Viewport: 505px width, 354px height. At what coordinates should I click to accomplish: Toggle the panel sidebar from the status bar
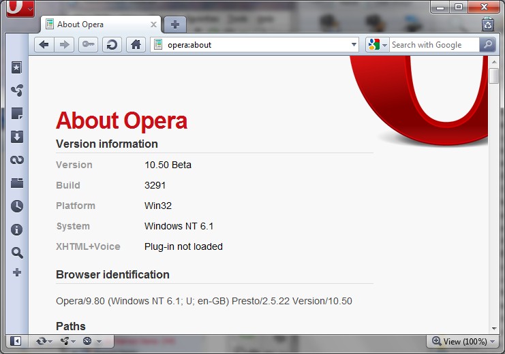point(16,341)
